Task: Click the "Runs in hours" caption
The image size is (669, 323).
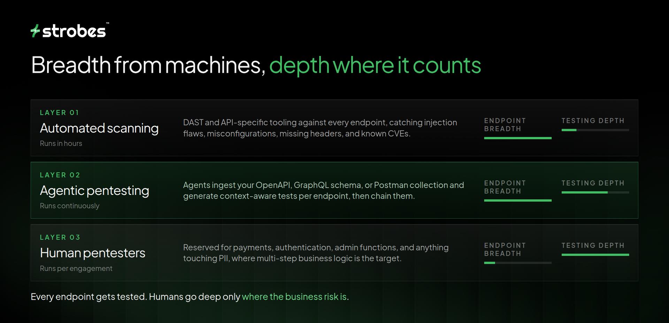Action: click(61, 143)
